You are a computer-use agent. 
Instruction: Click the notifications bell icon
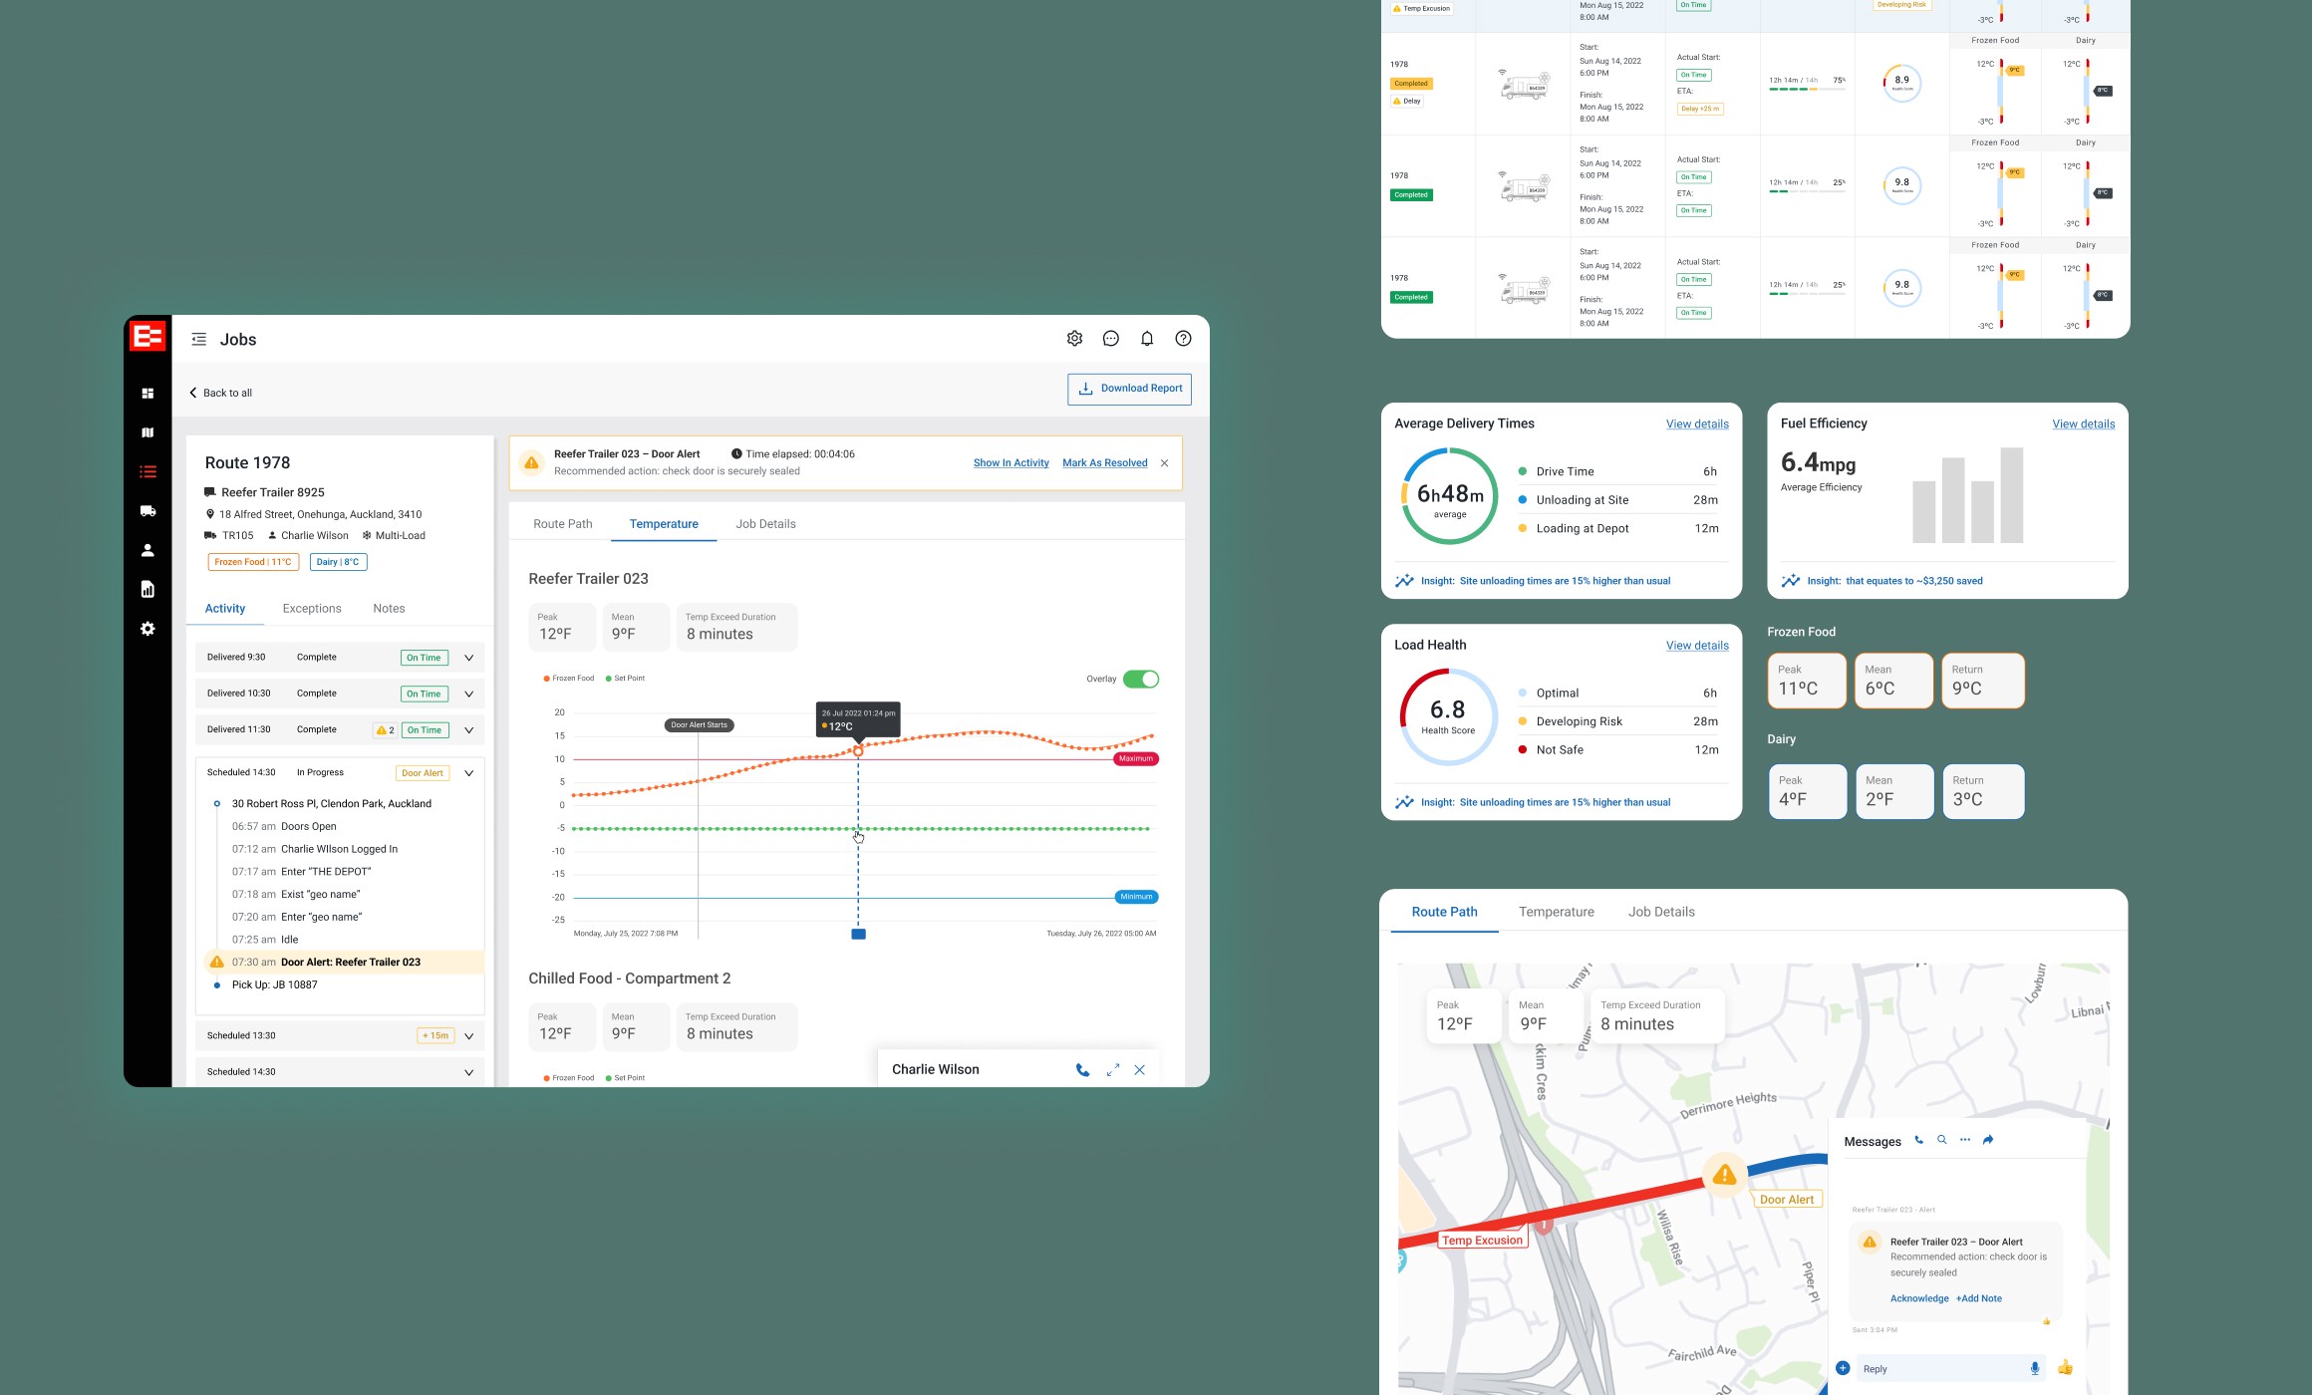1147,339
